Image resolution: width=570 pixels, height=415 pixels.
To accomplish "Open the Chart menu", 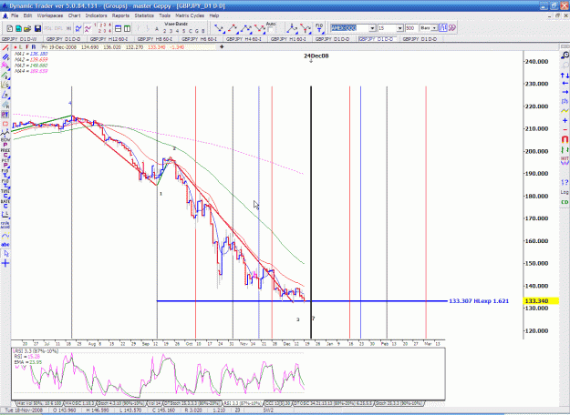I will click(74, 15).
